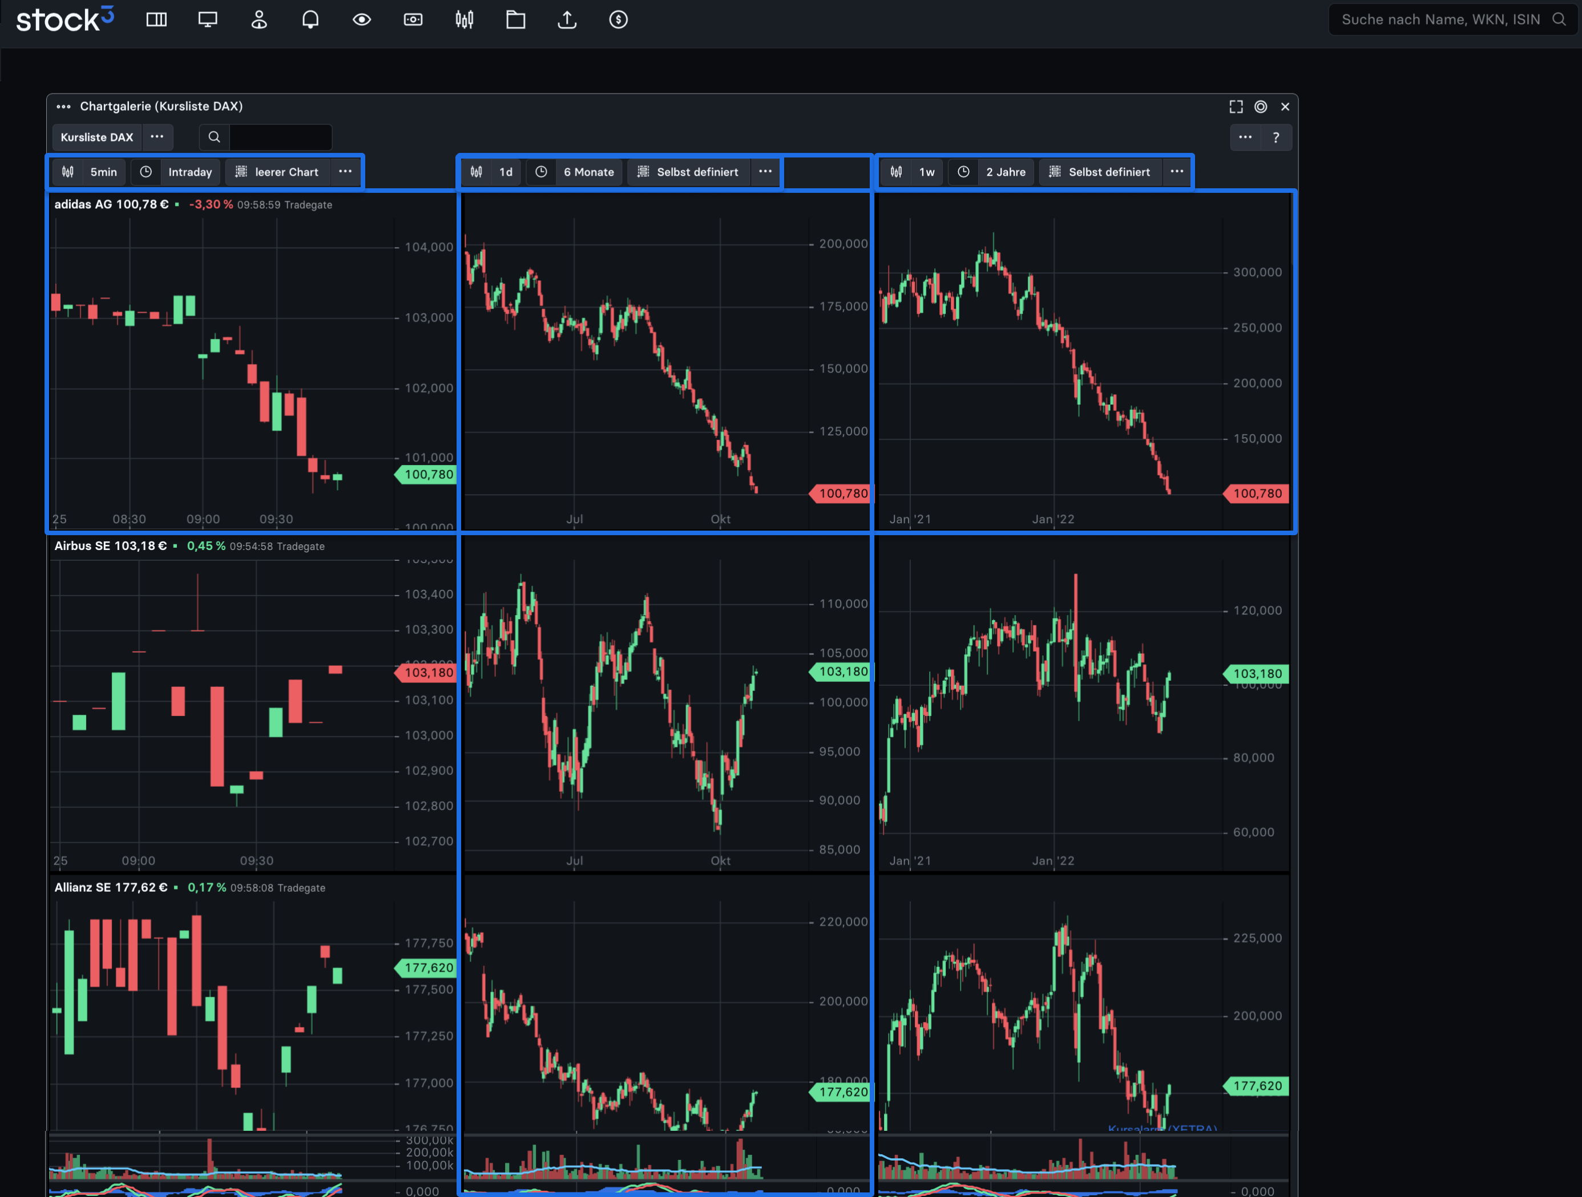
Task: Click Airbus intraday price tag 103,180
Action: [x=426, y=673]
